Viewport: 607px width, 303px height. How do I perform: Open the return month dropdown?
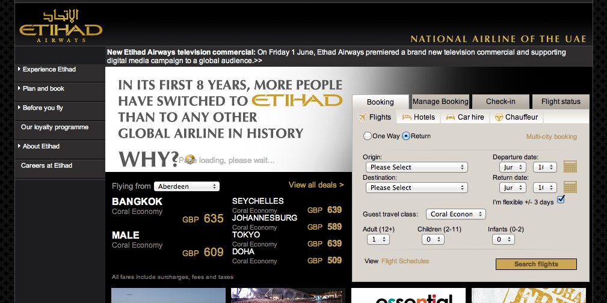point(513,188)
